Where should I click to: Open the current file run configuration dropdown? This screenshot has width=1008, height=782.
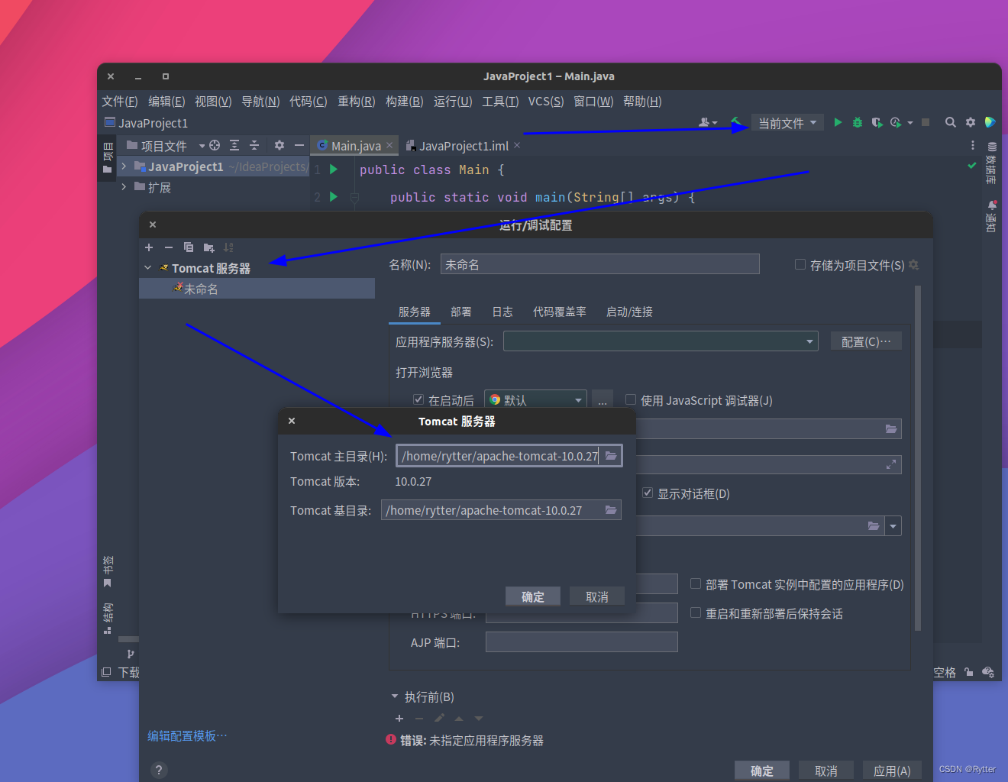pyautogui.click(x=787, y=122)
